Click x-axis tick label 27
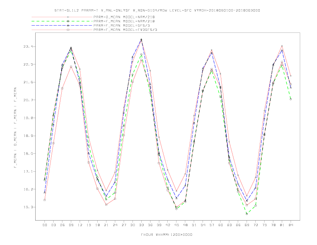The width and height of the screenshot is (317, 245). click(124, 225)
